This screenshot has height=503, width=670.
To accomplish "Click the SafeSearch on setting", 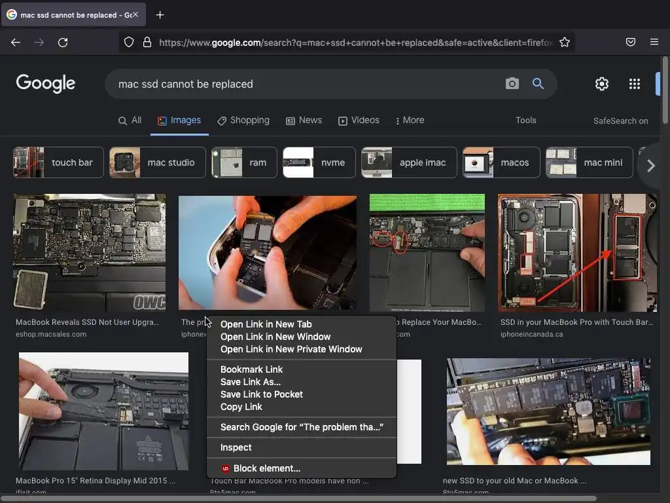I will (620, 121).
